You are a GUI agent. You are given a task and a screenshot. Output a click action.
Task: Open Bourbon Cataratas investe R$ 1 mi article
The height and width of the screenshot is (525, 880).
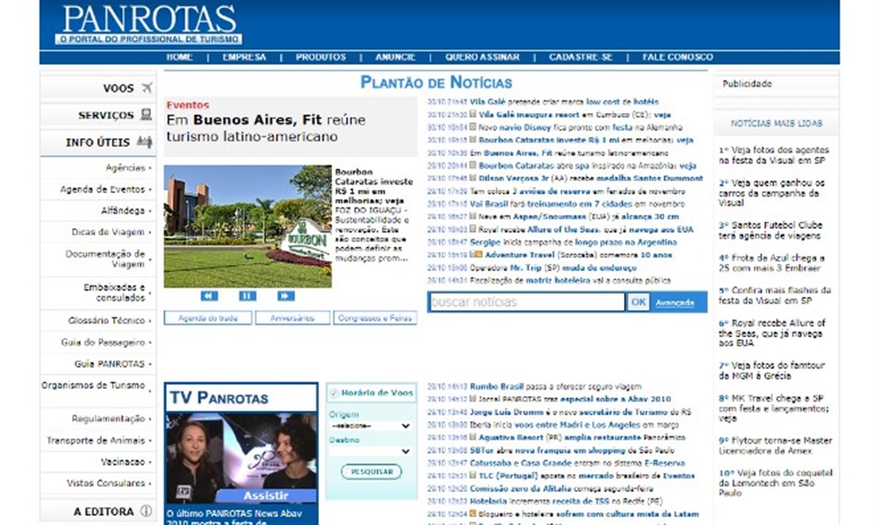[374, 186]
